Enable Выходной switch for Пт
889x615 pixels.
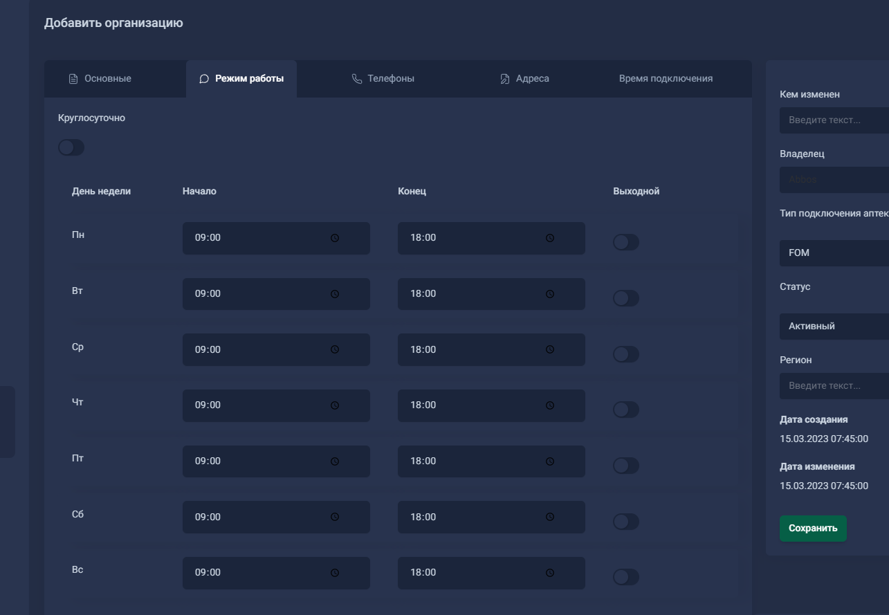pos(626,466)
